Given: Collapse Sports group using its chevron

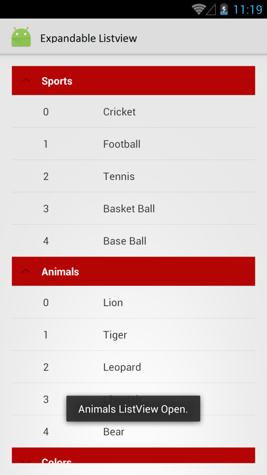Looking at the screenshot, I should point(26,81).
